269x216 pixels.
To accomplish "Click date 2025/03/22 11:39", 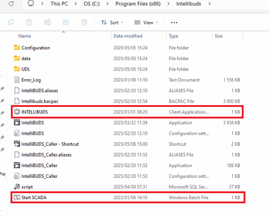I will tap(130, 122).
